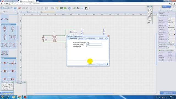176x99 pixels.
Task: Select the hand/pan tool in the drawing tools palette
Action: (151, 20)
